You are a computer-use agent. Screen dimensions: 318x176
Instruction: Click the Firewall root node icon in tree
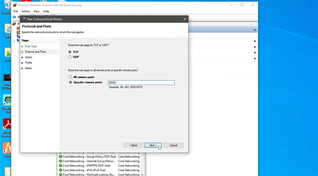point(14,24)
